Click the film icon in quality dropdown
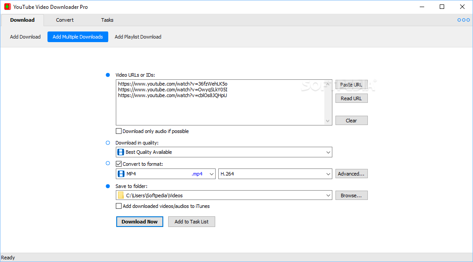 point(121,152)
